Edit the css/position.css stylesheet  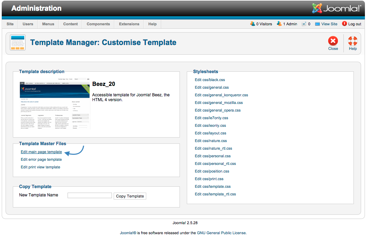[x=212, y=171]
